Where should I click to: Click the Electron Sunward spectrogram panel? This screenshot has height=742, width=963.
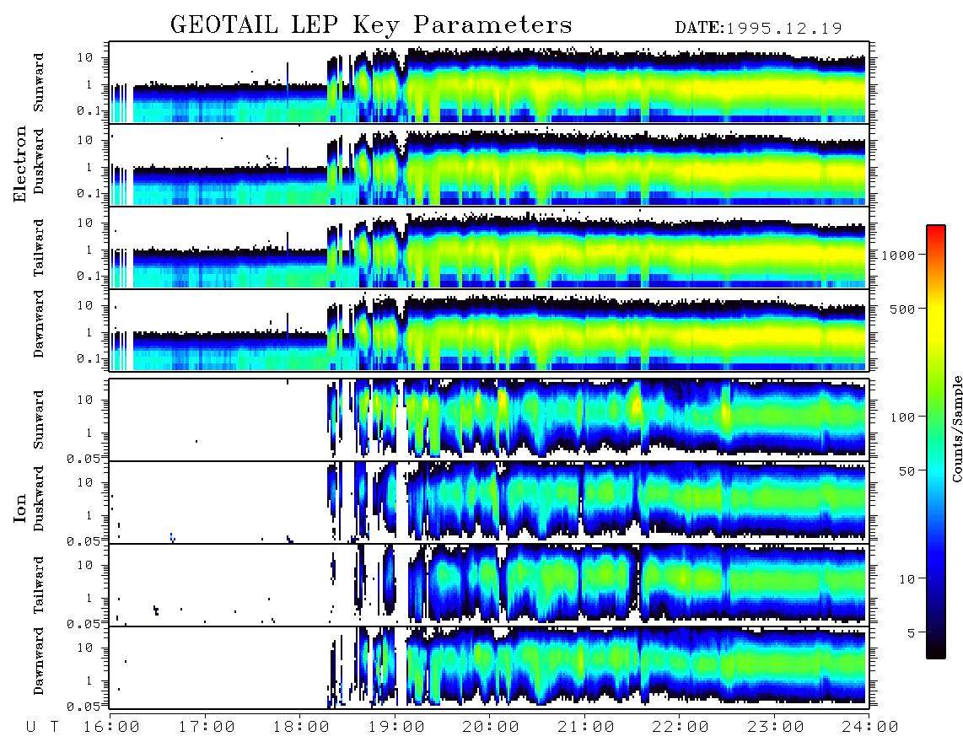(x=489, y=83)
